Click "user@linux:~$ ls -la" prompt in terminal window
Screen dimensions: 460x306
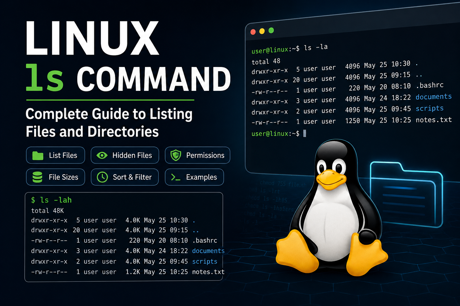pyautogui.click(x=290, y=49)
